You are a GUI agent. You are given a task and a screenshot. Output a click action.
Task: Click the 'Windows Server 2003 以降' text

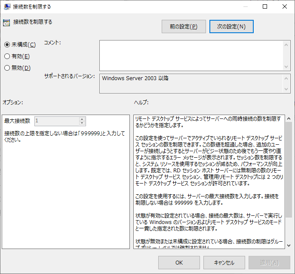coord(135,78)
